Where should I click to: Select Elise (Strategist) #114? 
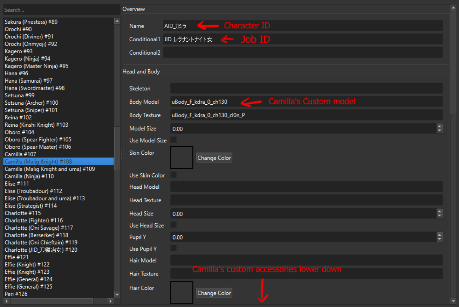[x=59, y=205]
